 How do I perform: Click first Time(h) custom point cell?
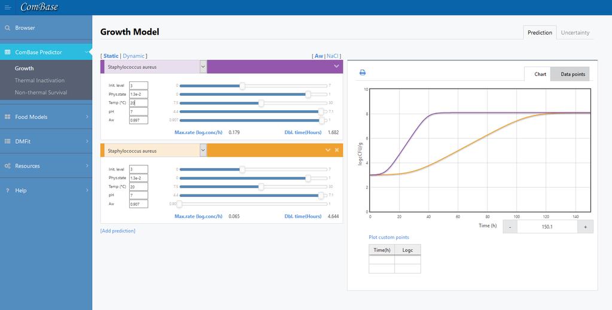382,260
